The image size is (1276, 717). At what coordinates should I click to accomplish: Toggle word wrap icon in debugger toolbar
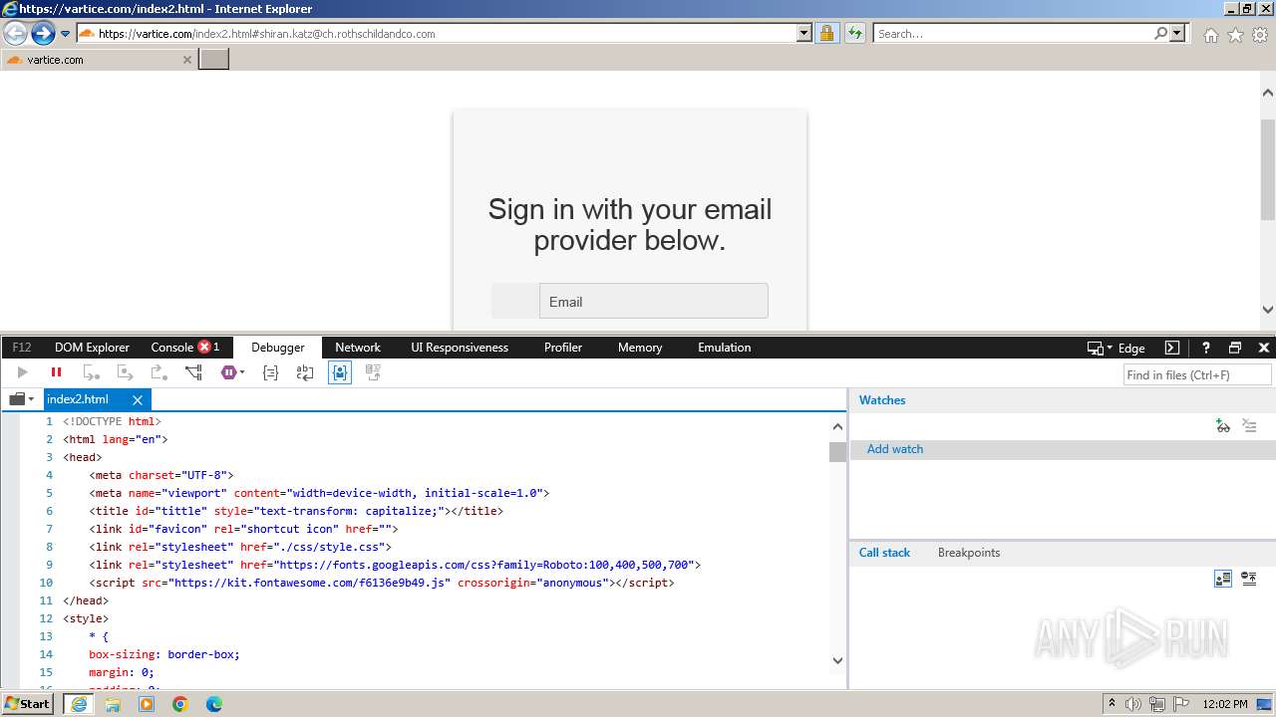pyautogui.click(x=305, y=372)
